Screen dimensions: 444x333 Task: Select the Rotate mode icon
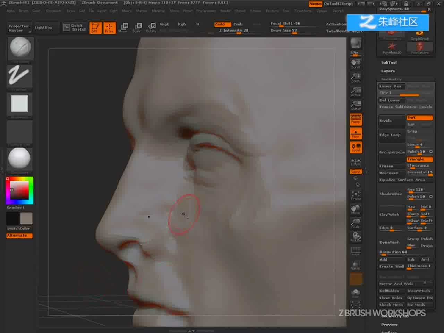[151, 27]
